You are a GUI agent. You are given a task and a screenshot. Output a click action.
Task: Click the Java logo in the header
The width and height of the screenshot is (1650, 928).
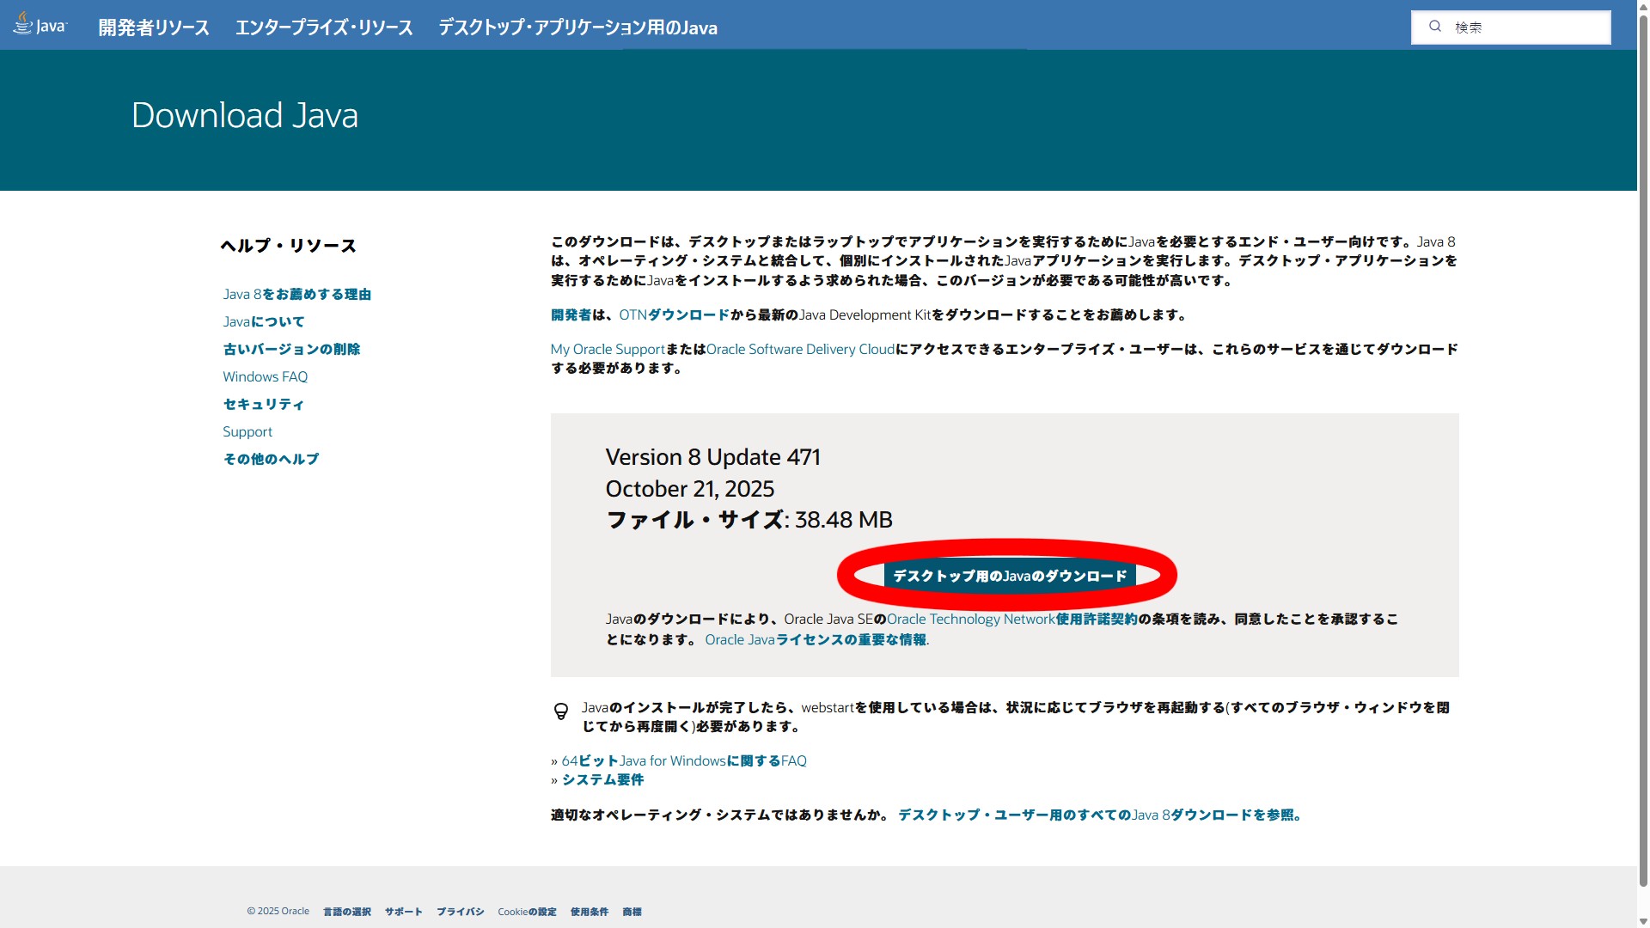[40, 24]
